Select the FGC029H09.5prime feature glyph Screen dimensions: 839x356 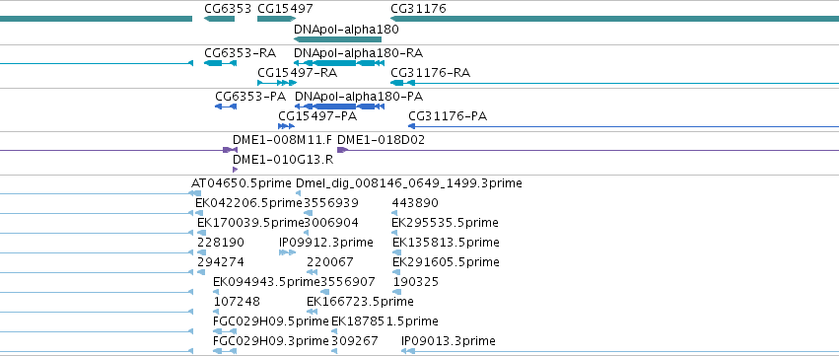coord(225,331)
